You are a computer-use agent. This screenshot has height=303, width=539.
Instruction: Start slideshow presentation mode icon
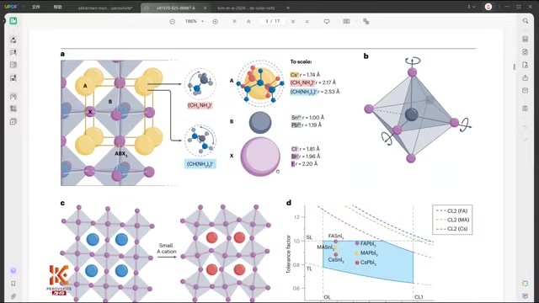point(327,21)
